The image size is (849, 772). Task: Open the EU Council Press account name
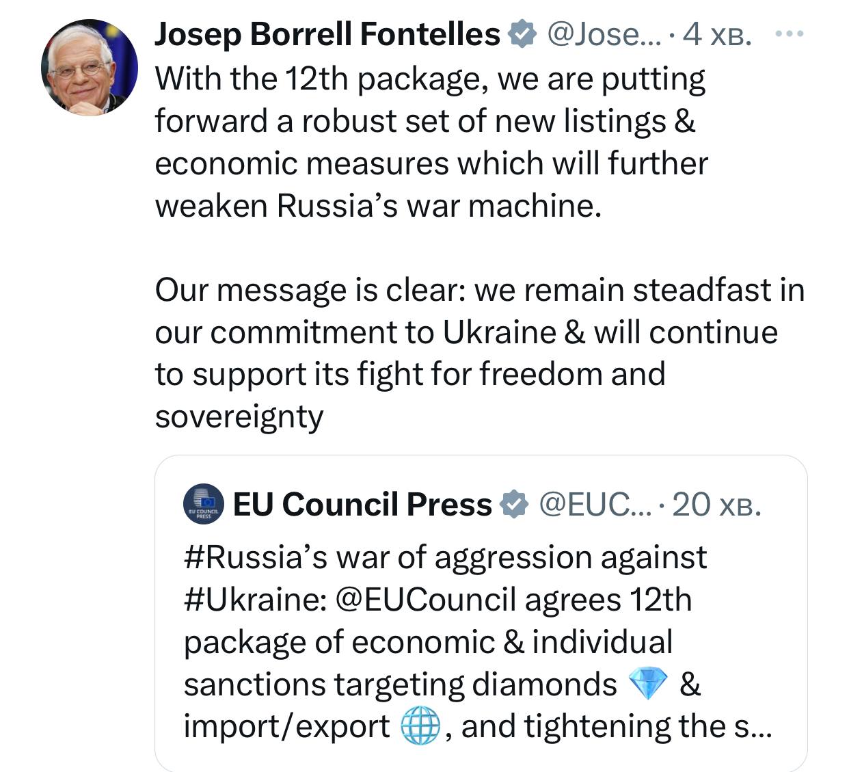(x=362, y=505)
